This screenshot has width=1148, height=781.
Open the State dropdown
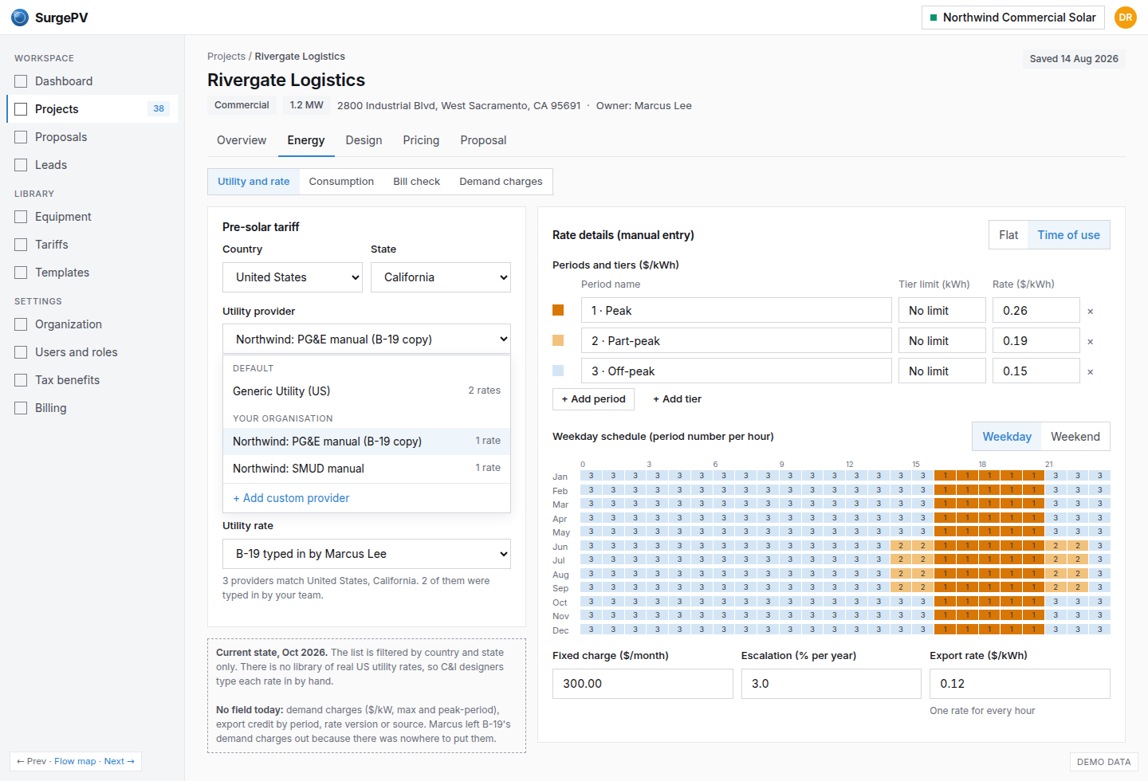[x=441, y=277]
